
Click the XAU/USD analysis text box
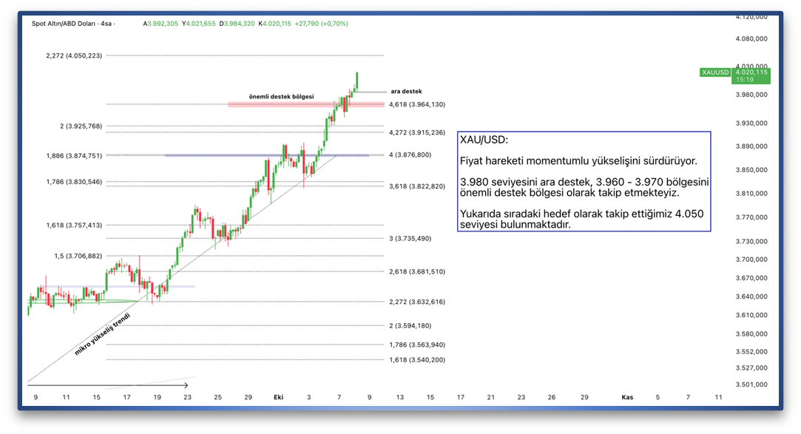pyautogui.click(x=584, y=181)
